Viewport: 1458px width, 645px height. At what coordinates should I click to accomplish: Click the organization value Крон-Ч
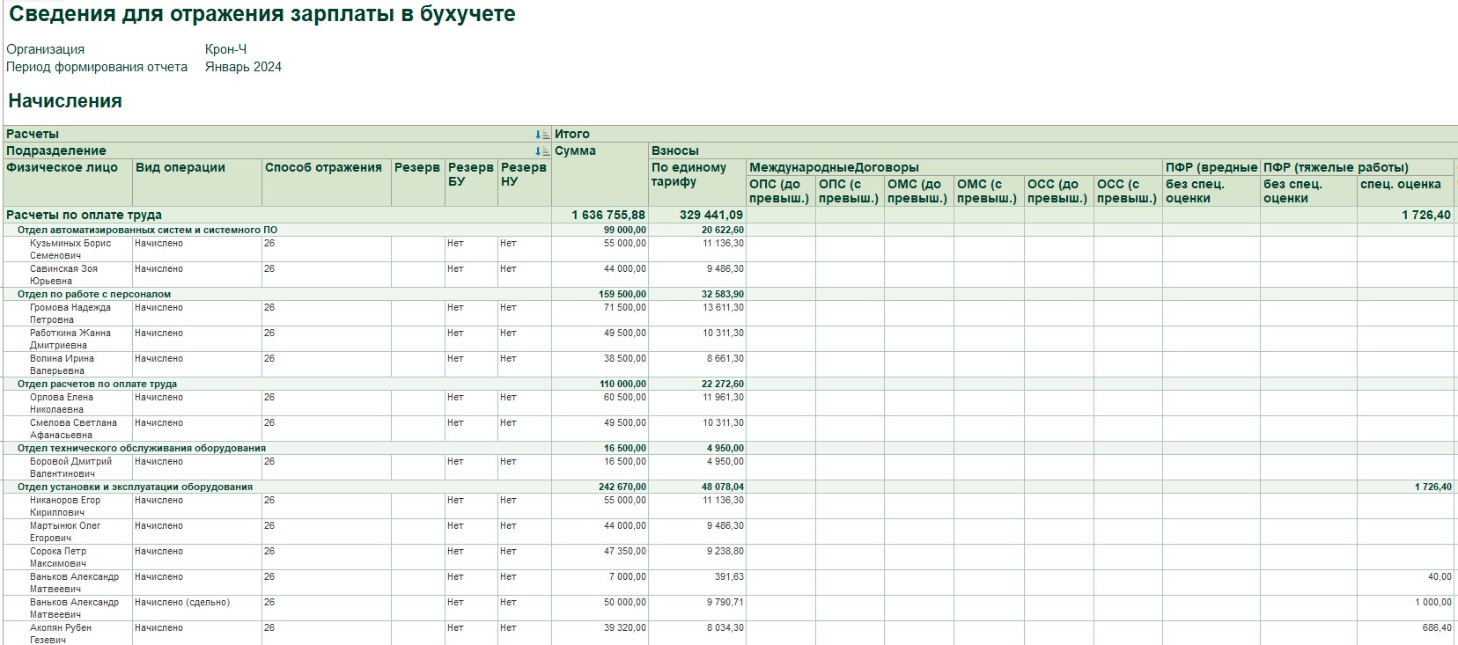(225, 49)
